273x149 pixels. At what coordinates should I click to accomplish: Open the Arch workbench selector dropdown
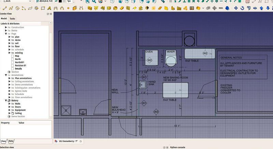17,1
